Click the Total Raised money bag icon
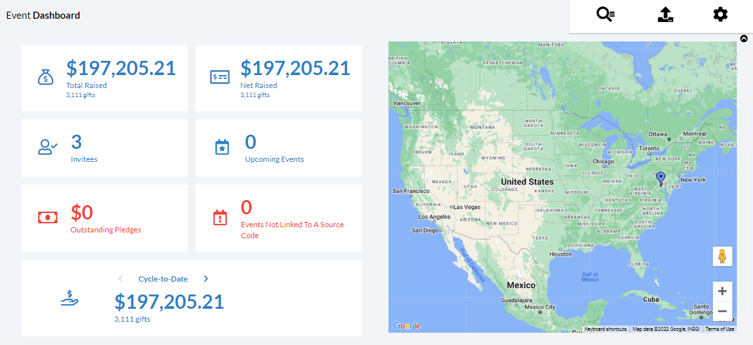 [45, 77]
